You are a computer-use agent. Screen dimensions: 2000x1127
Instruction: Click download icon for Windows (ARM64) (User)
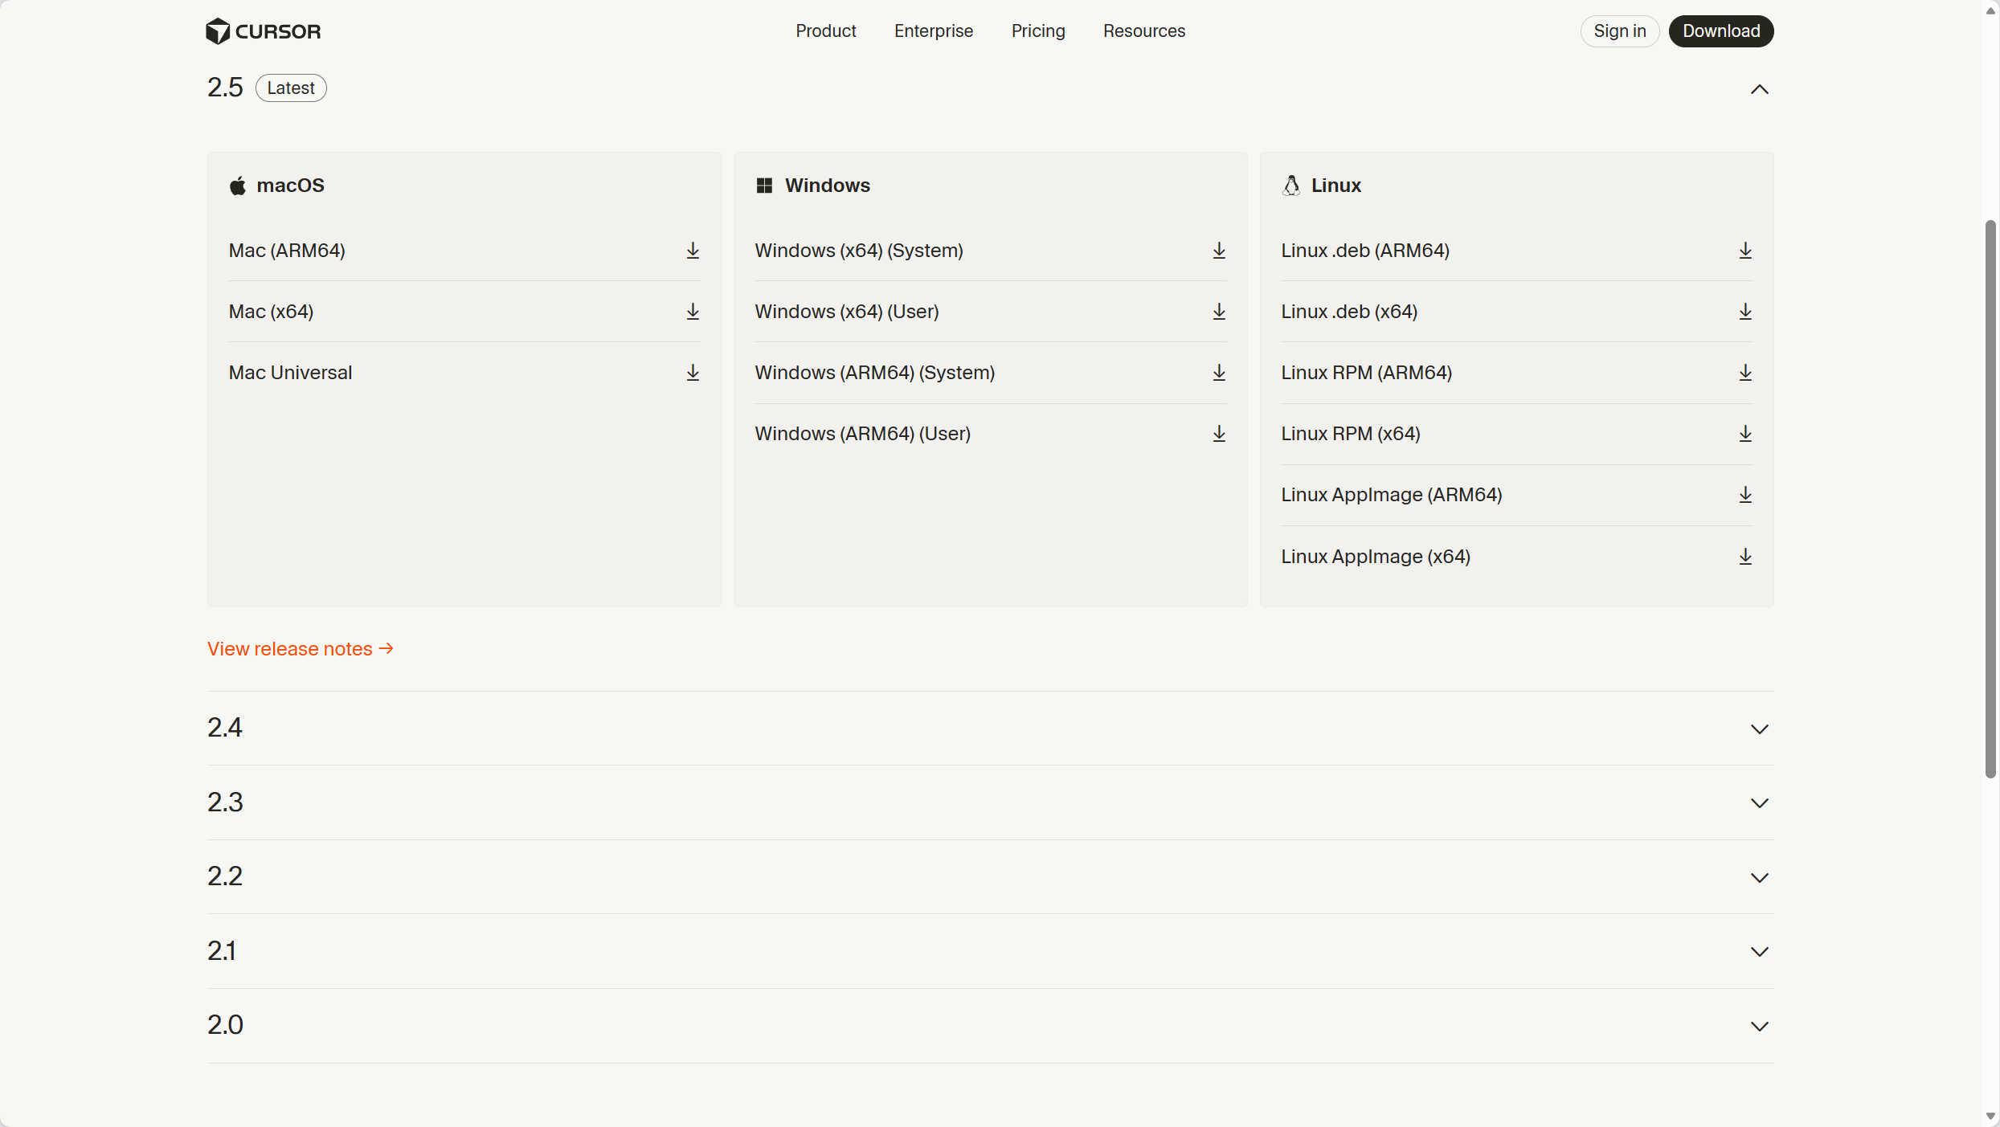click(1219, 434)
